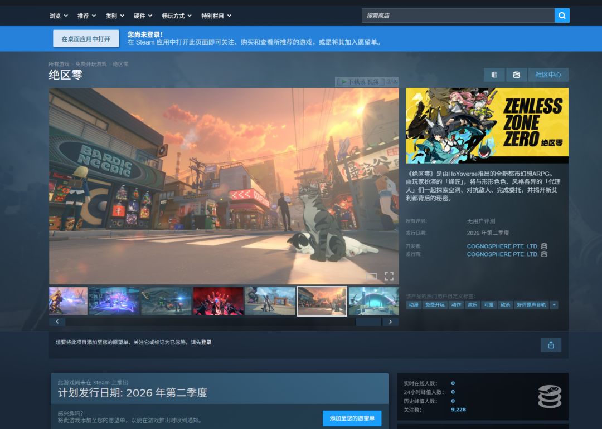Screen dimensions: 602x429
Task: Click the 下载该 视频 download button
Action: 360,82
